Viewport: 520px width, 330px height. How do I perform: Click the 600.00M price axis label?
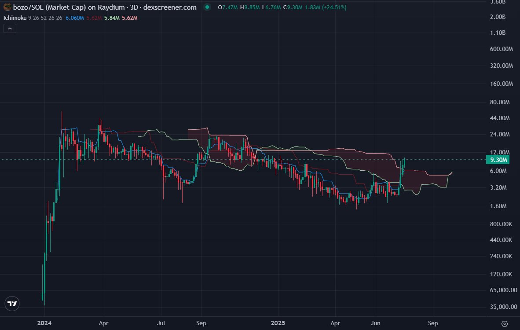click(x=501, y=49)
